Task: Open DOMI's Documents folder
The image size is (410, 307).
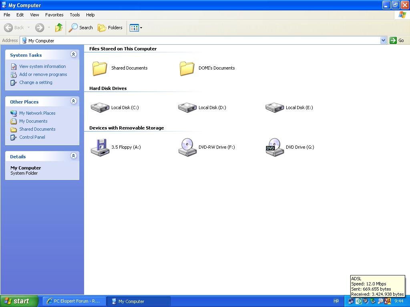Action: [187, 68]
